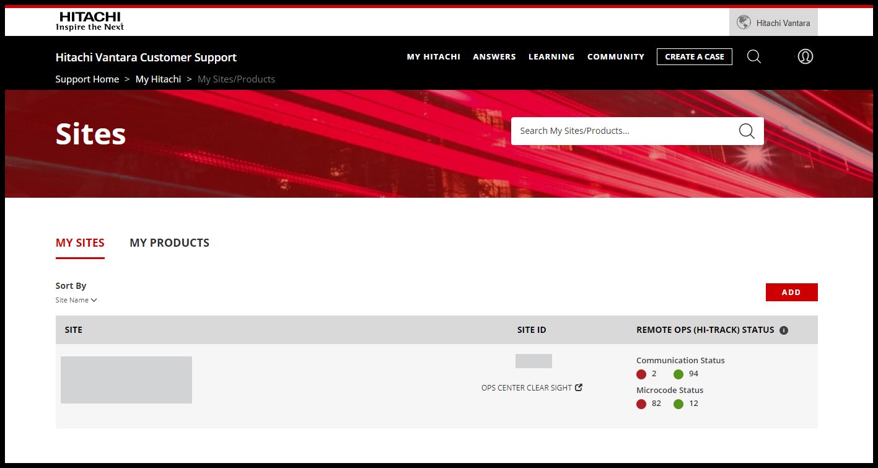Click the globe icon beside Hitachi Vantara
The image size is (878, 468).
coord(744,22)
